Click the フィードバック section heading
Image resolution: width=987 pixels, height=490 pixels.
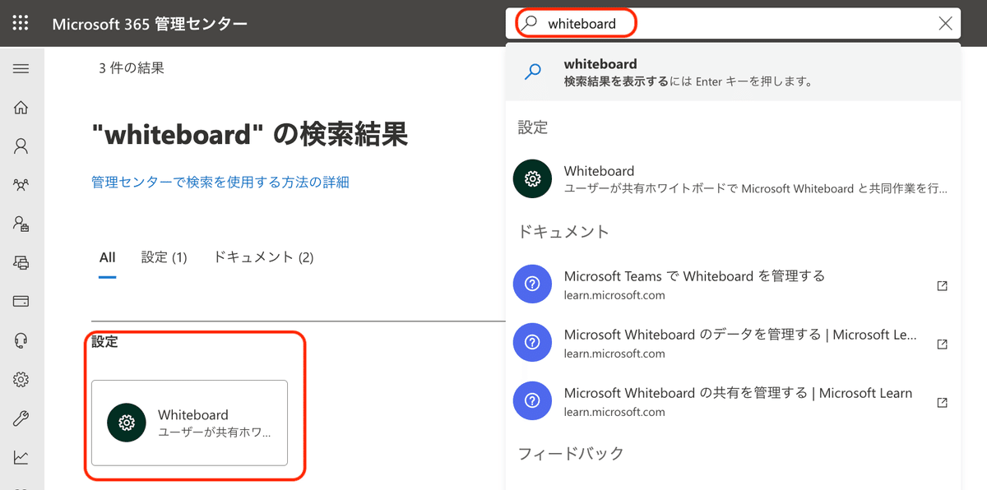click(571, 453)
